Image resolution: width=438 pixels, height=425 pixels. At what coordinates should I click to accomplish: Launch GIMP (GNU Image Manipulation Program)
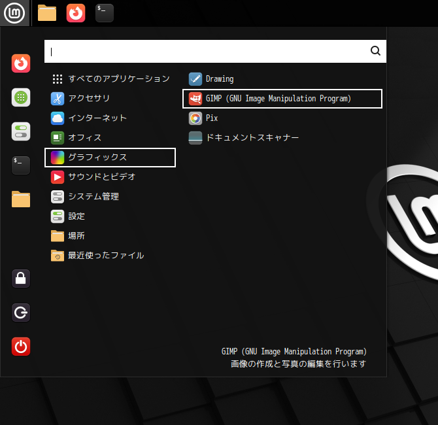282,99
